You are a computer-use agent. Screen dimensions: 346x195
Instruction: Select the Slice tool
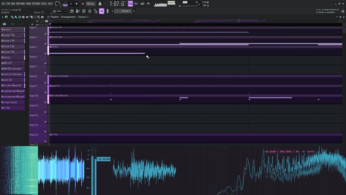[x=31, y=17]
